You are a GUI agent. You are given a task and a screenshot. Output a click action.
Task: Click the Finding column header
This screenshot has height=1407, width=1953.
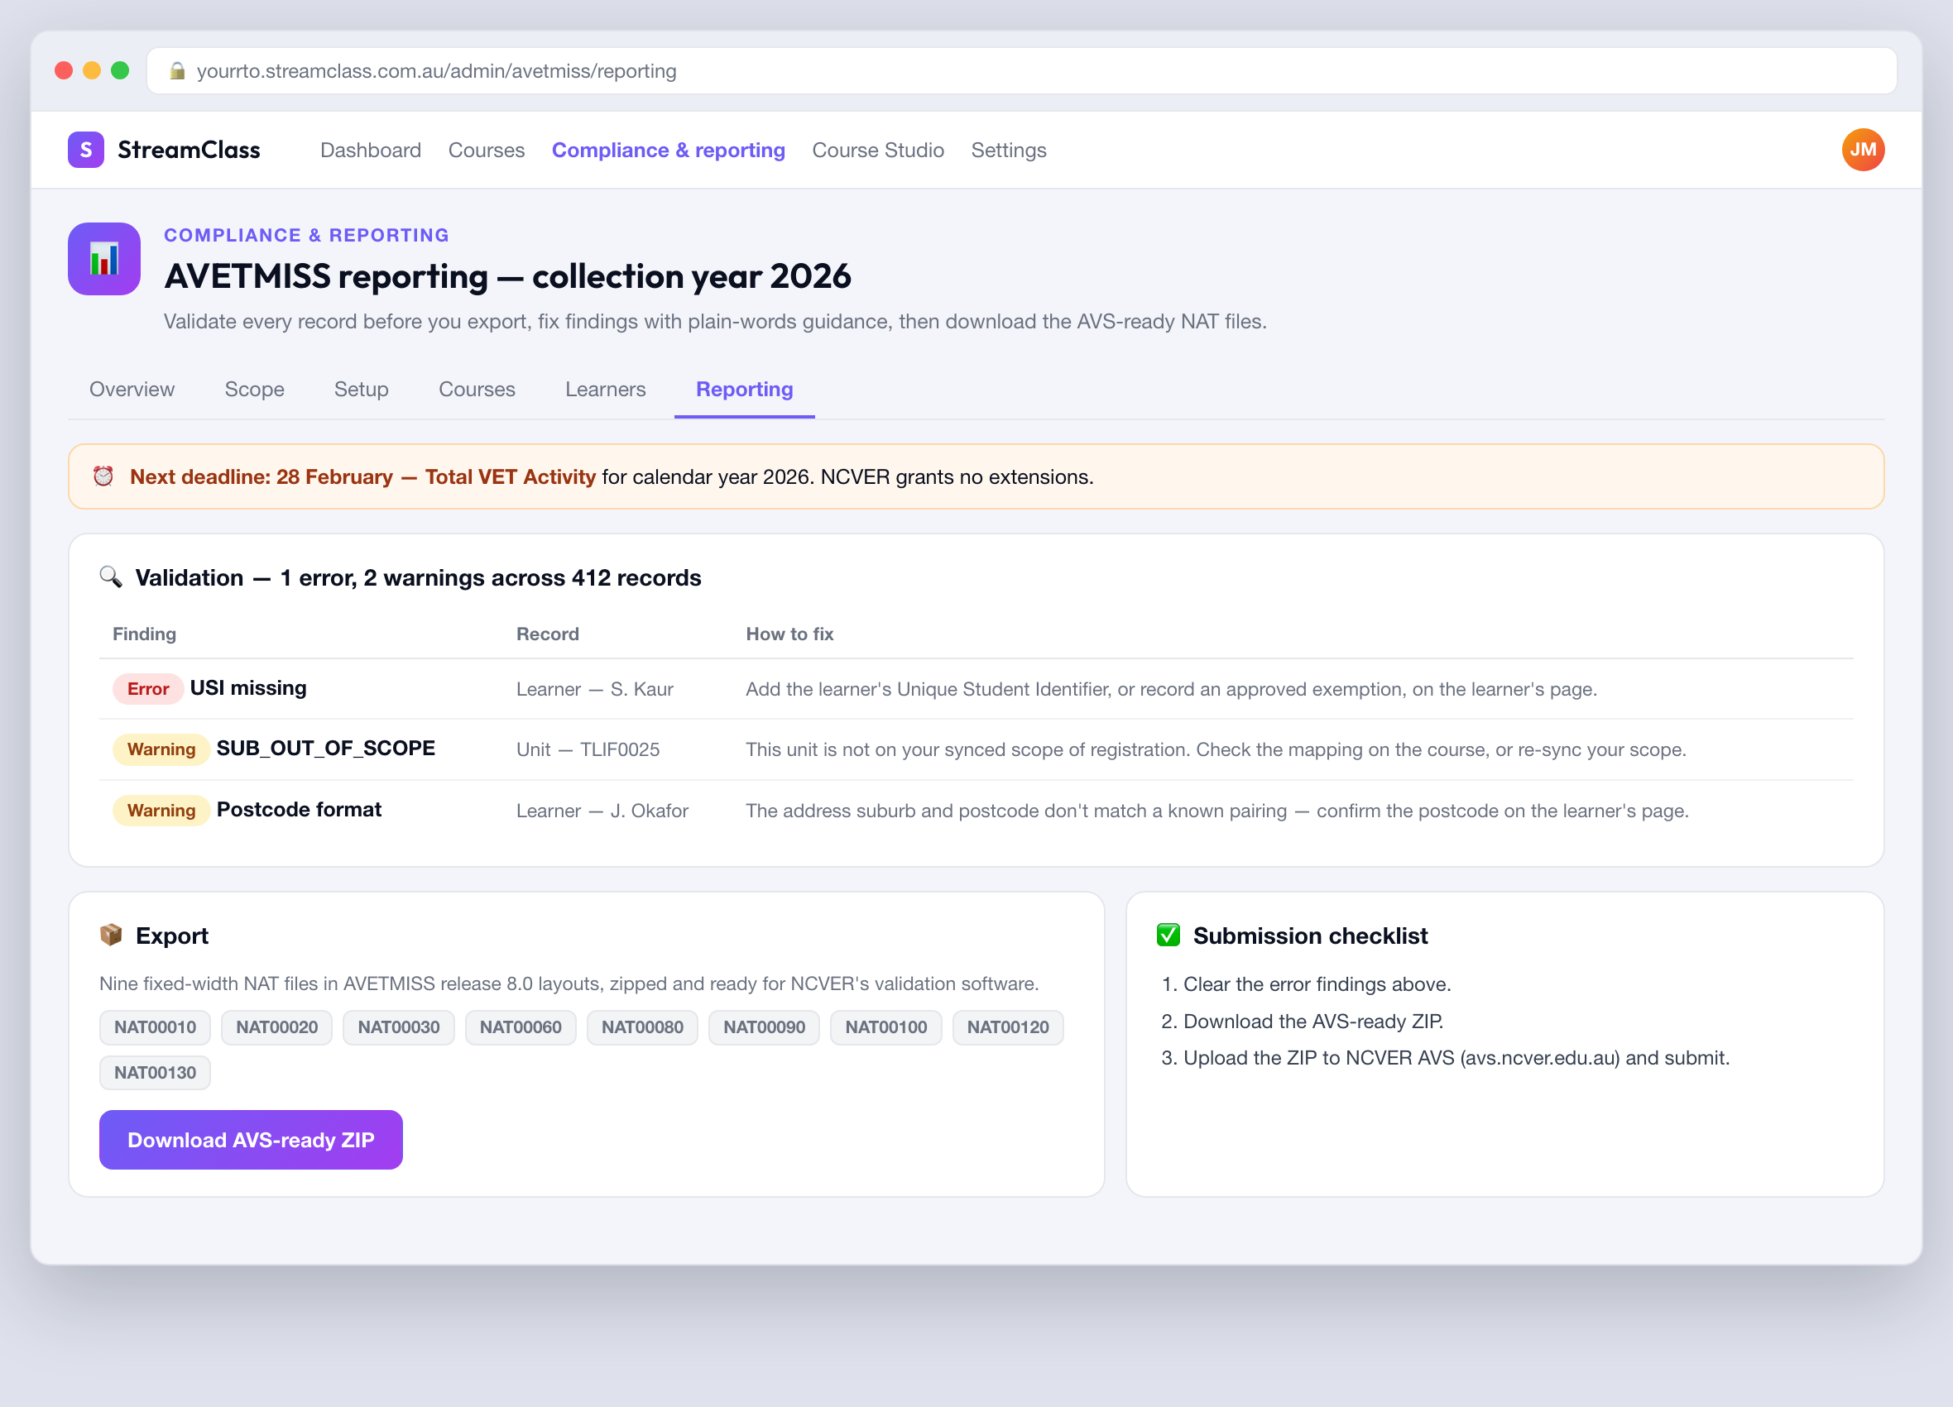click(x=145, y=634)
